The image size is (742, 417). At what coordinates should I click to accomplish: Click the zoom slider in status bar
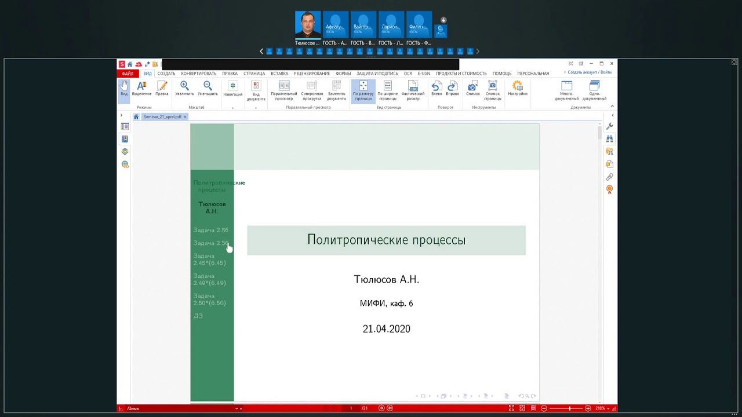(x=566, y=408)
